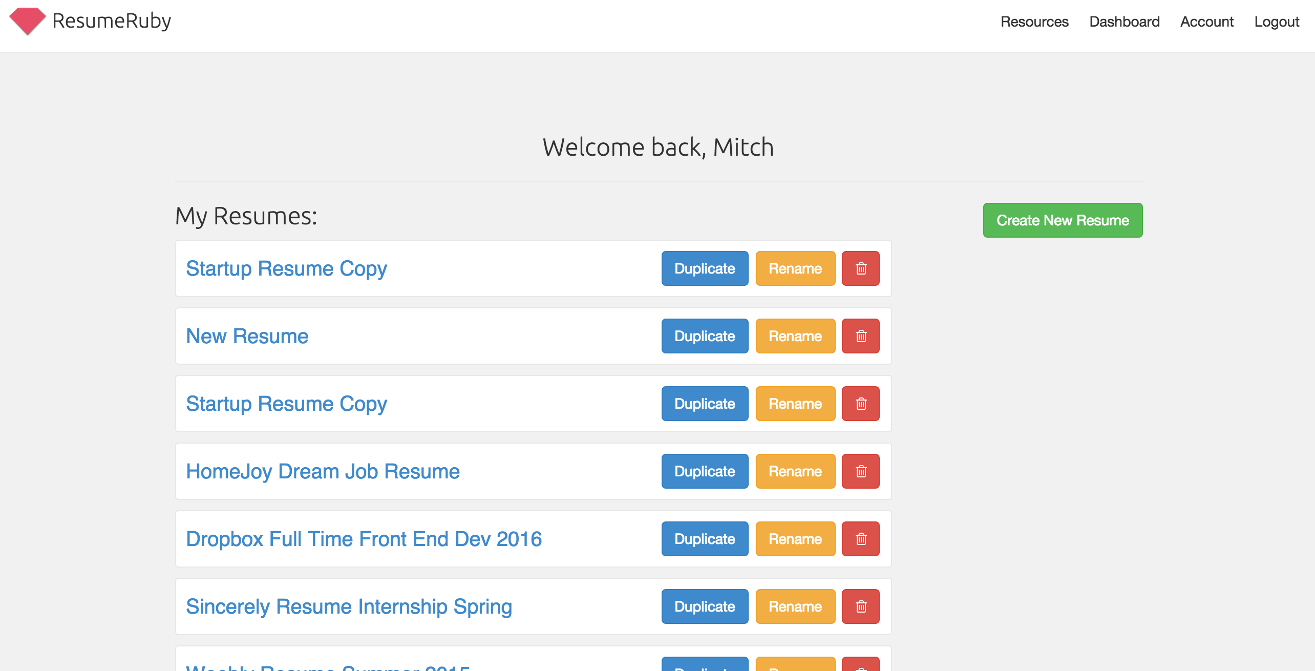The width and height of the screenshot is (1315, 671).
Task: Click the ResumeRuby brand name text
Action: 112,22
